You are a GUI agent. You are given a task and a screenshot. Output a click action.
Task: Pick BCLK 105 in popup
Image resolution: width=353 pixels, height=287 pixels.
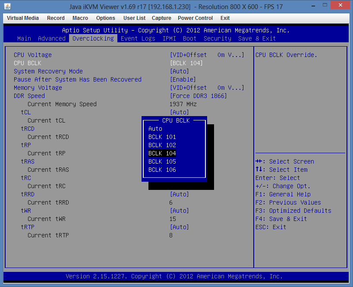coord(162,161)
